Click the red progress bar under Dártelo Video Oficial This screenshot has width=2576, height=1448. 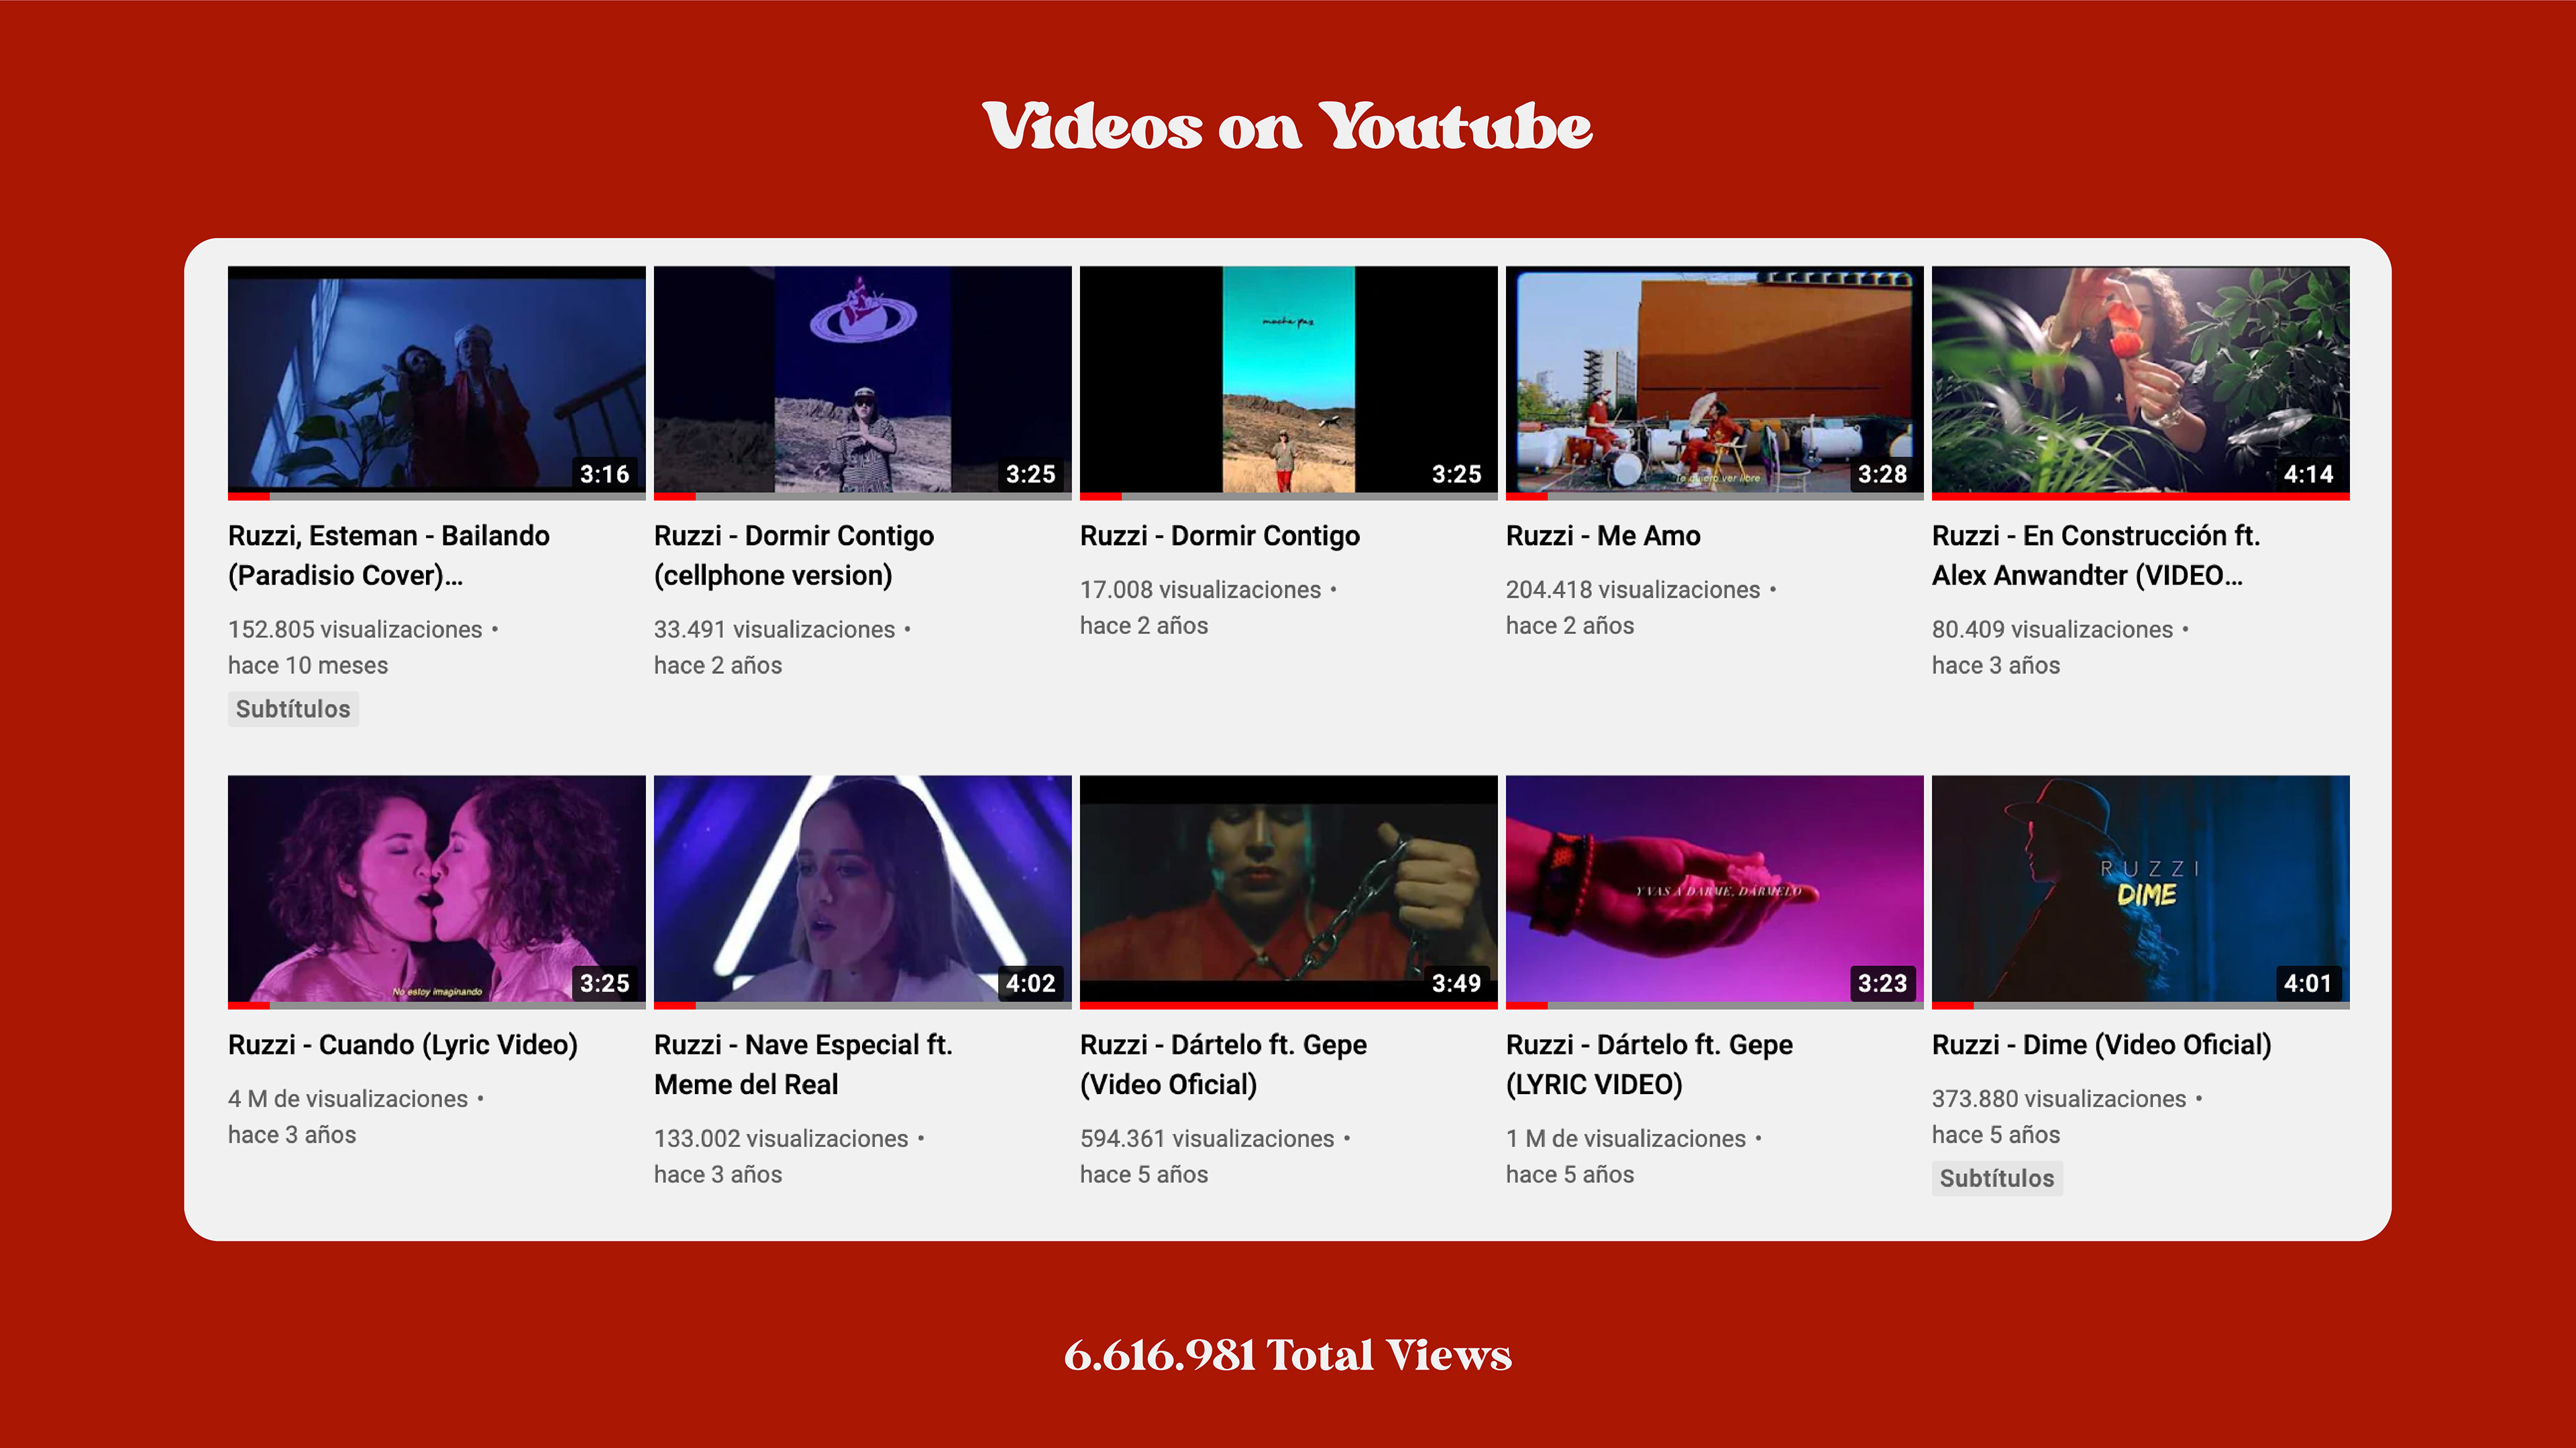tap(1288, 1004)
